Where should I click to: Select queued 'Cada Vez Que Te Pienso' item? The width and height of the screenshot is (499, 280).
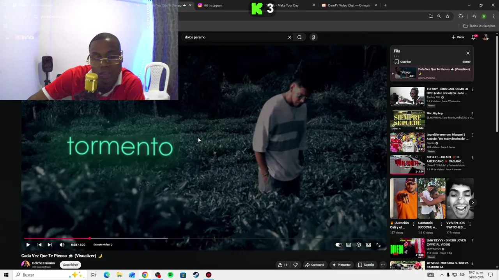pyautogui.click(x=432, y=73)
